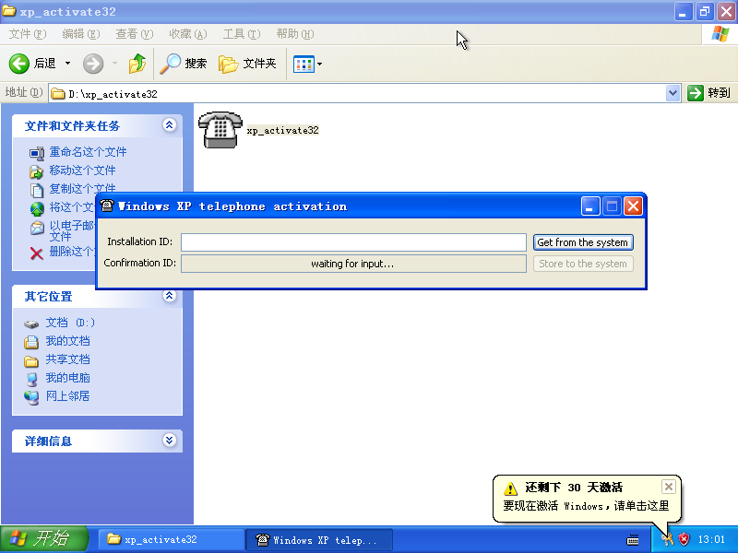Expand the 详细信息 panel
The height and width of the screenshot is (553, 738).
click(169, 441)
